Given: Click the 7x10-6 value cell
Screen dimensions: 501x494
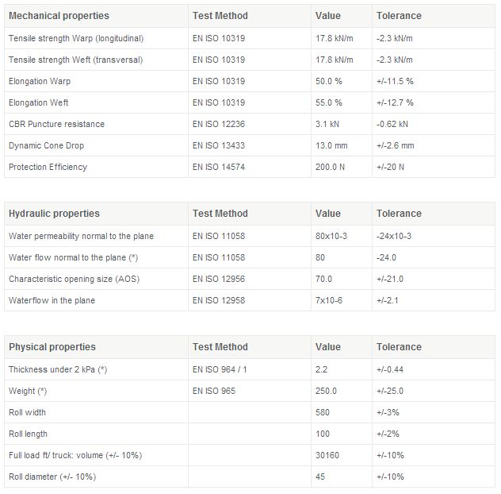Looking at the screenshot, I should click(329, 300).
